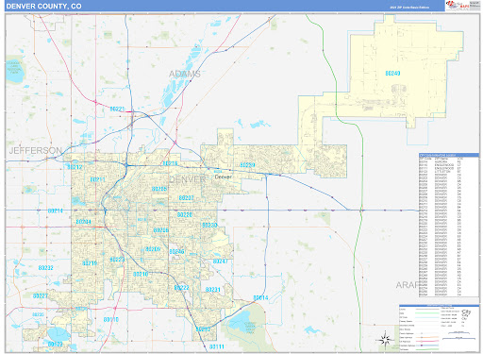The height and width of the screenshot is (354, 483).
Task: Click the ADAMS county label
Action: (x=185, y=74)
